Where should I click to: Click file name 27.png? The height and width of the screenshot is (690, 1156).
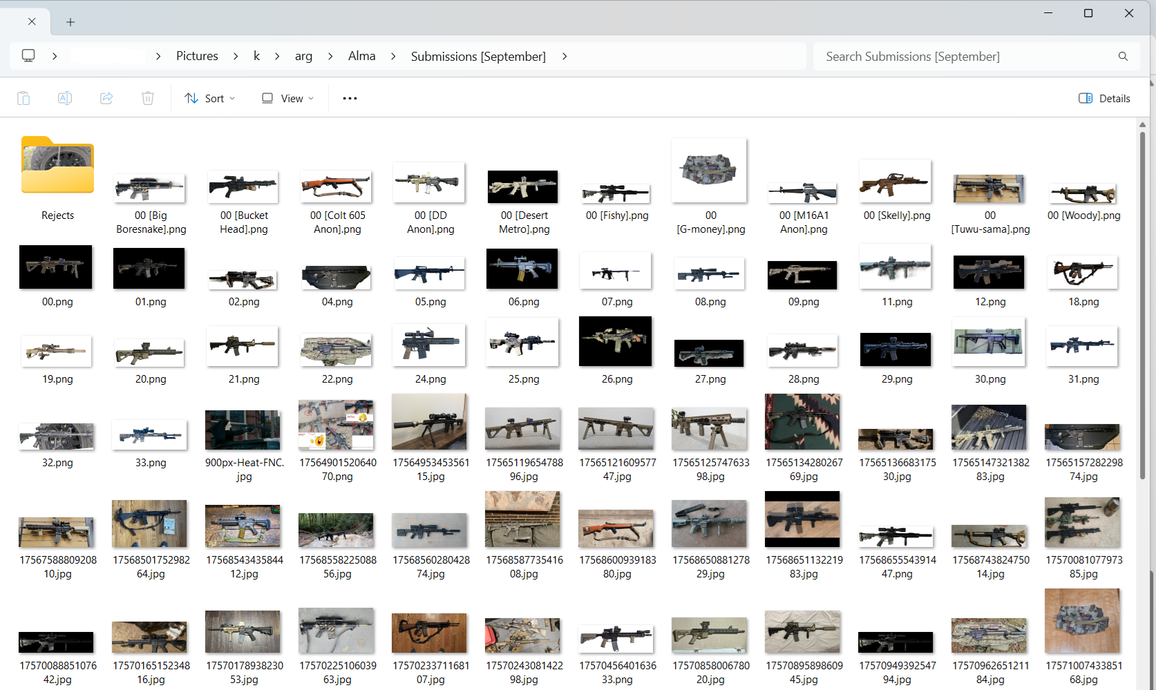pos(710,379)
